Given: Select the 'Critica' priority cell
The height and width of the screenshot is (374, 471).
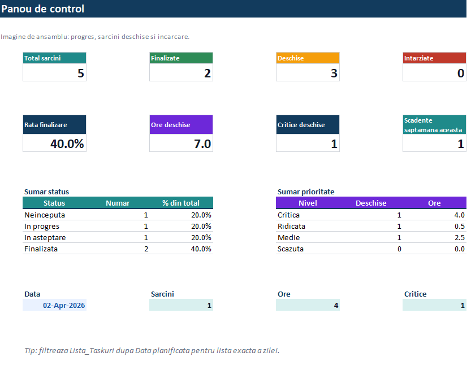Looking at the screenshot, I should (x=308, y=215).
